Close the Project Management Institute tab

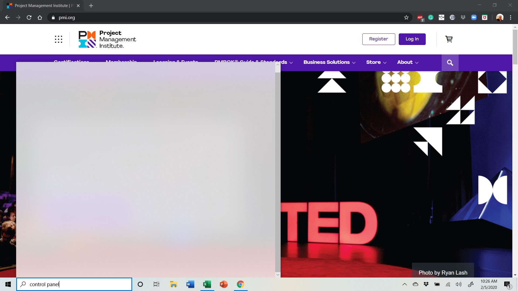point(78,6)
